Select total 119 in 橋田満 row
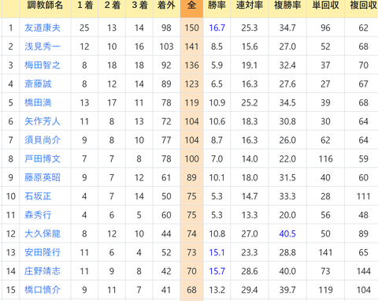This screenshot has width=378, height=301. pos(191,102)
